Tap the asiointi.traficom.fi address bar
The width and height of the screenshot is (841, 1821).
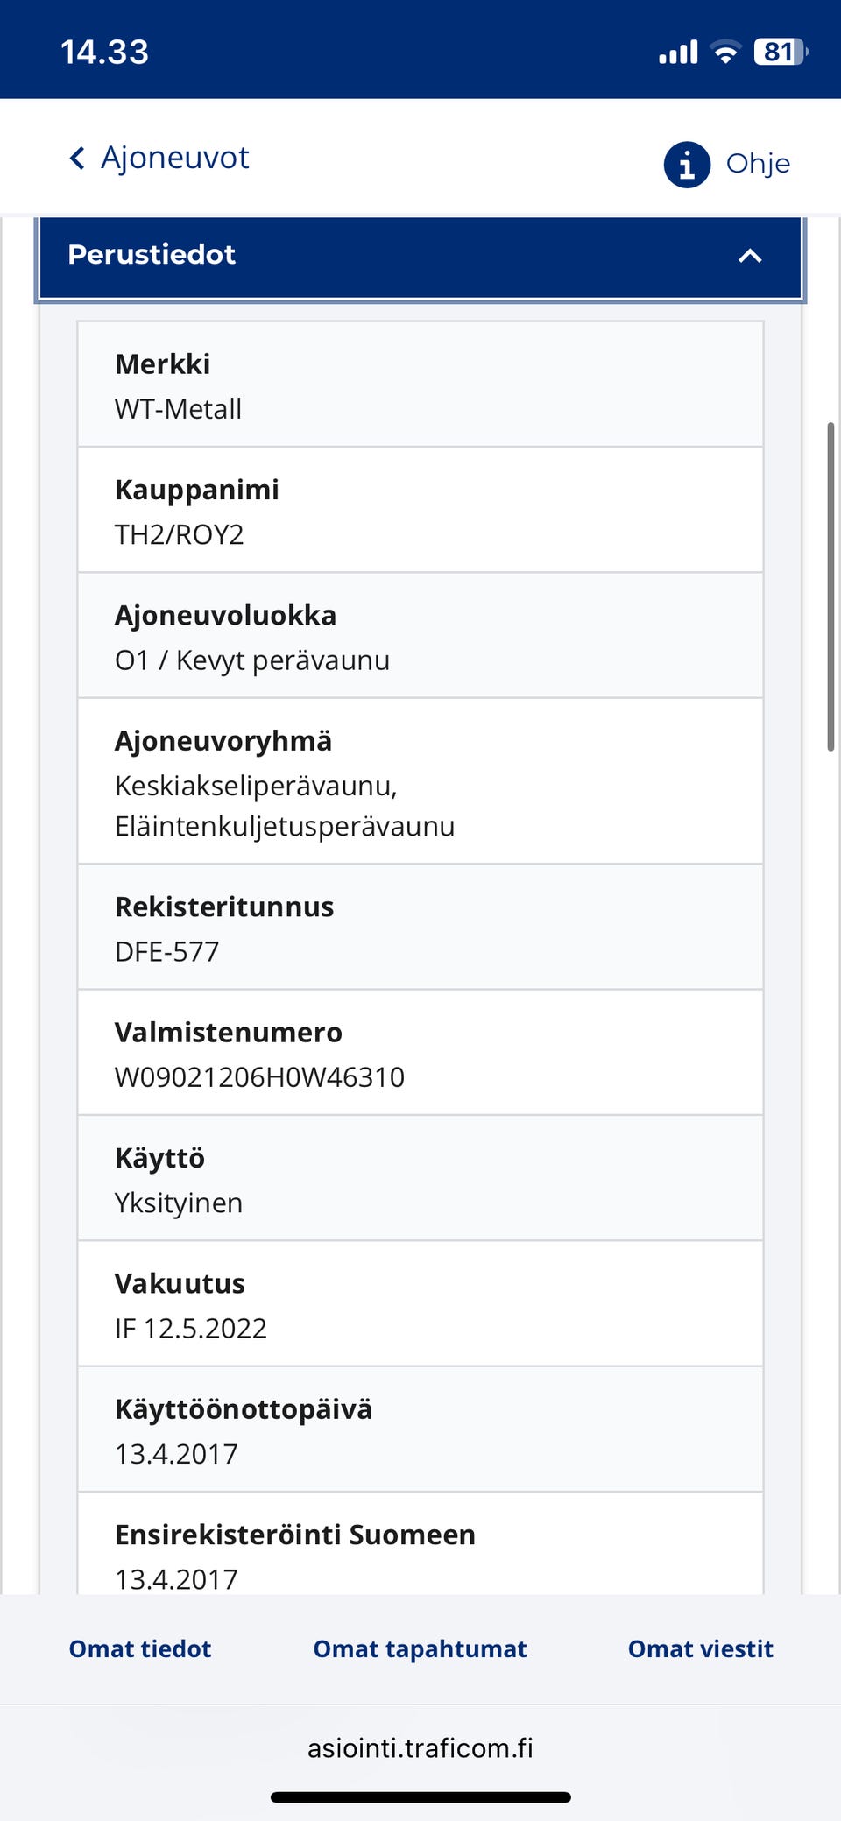point(420,1748)
